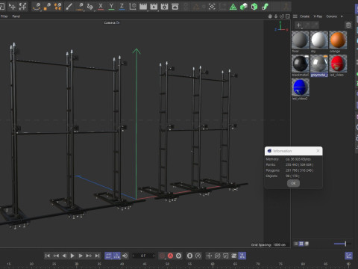Viewport: 358px width, 269px height.
Task: Select the Paint brush tool
Action: [x=69, y=7]
